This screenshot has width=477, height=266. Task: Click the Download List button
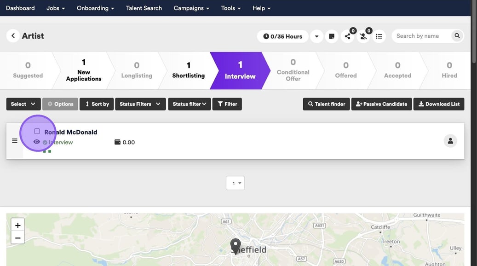point(438,104)
